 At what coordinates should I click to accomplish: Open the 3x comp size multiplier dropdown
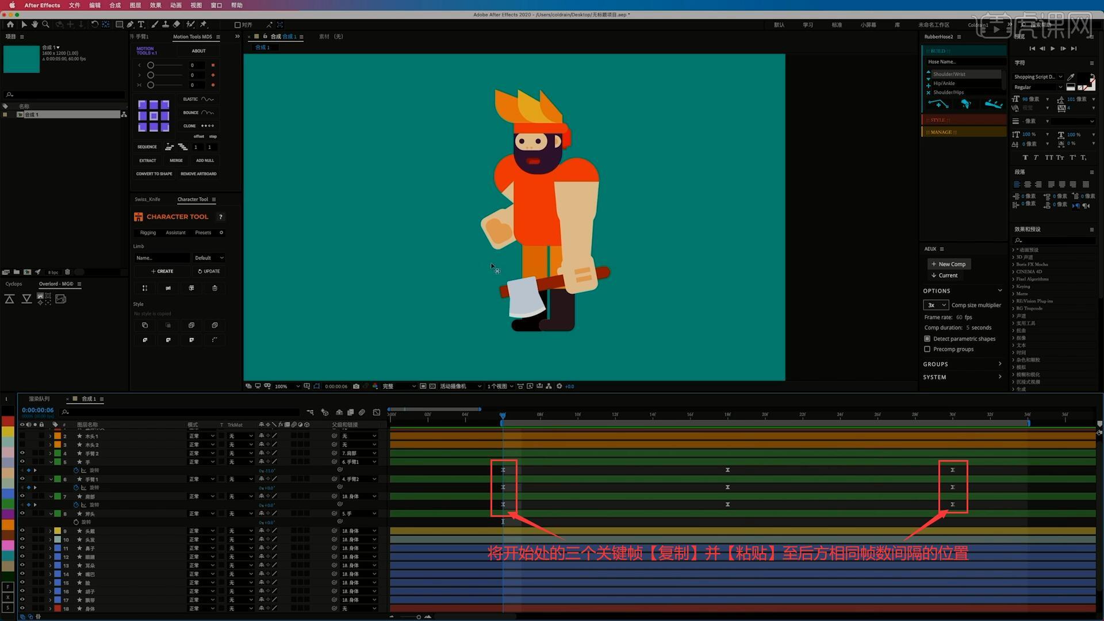point(936,305)
